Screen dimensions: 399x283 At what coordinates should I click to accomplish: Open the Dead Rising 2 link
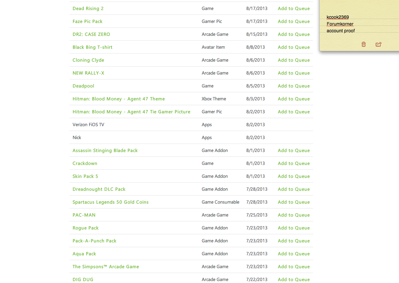tap(88, 8)
